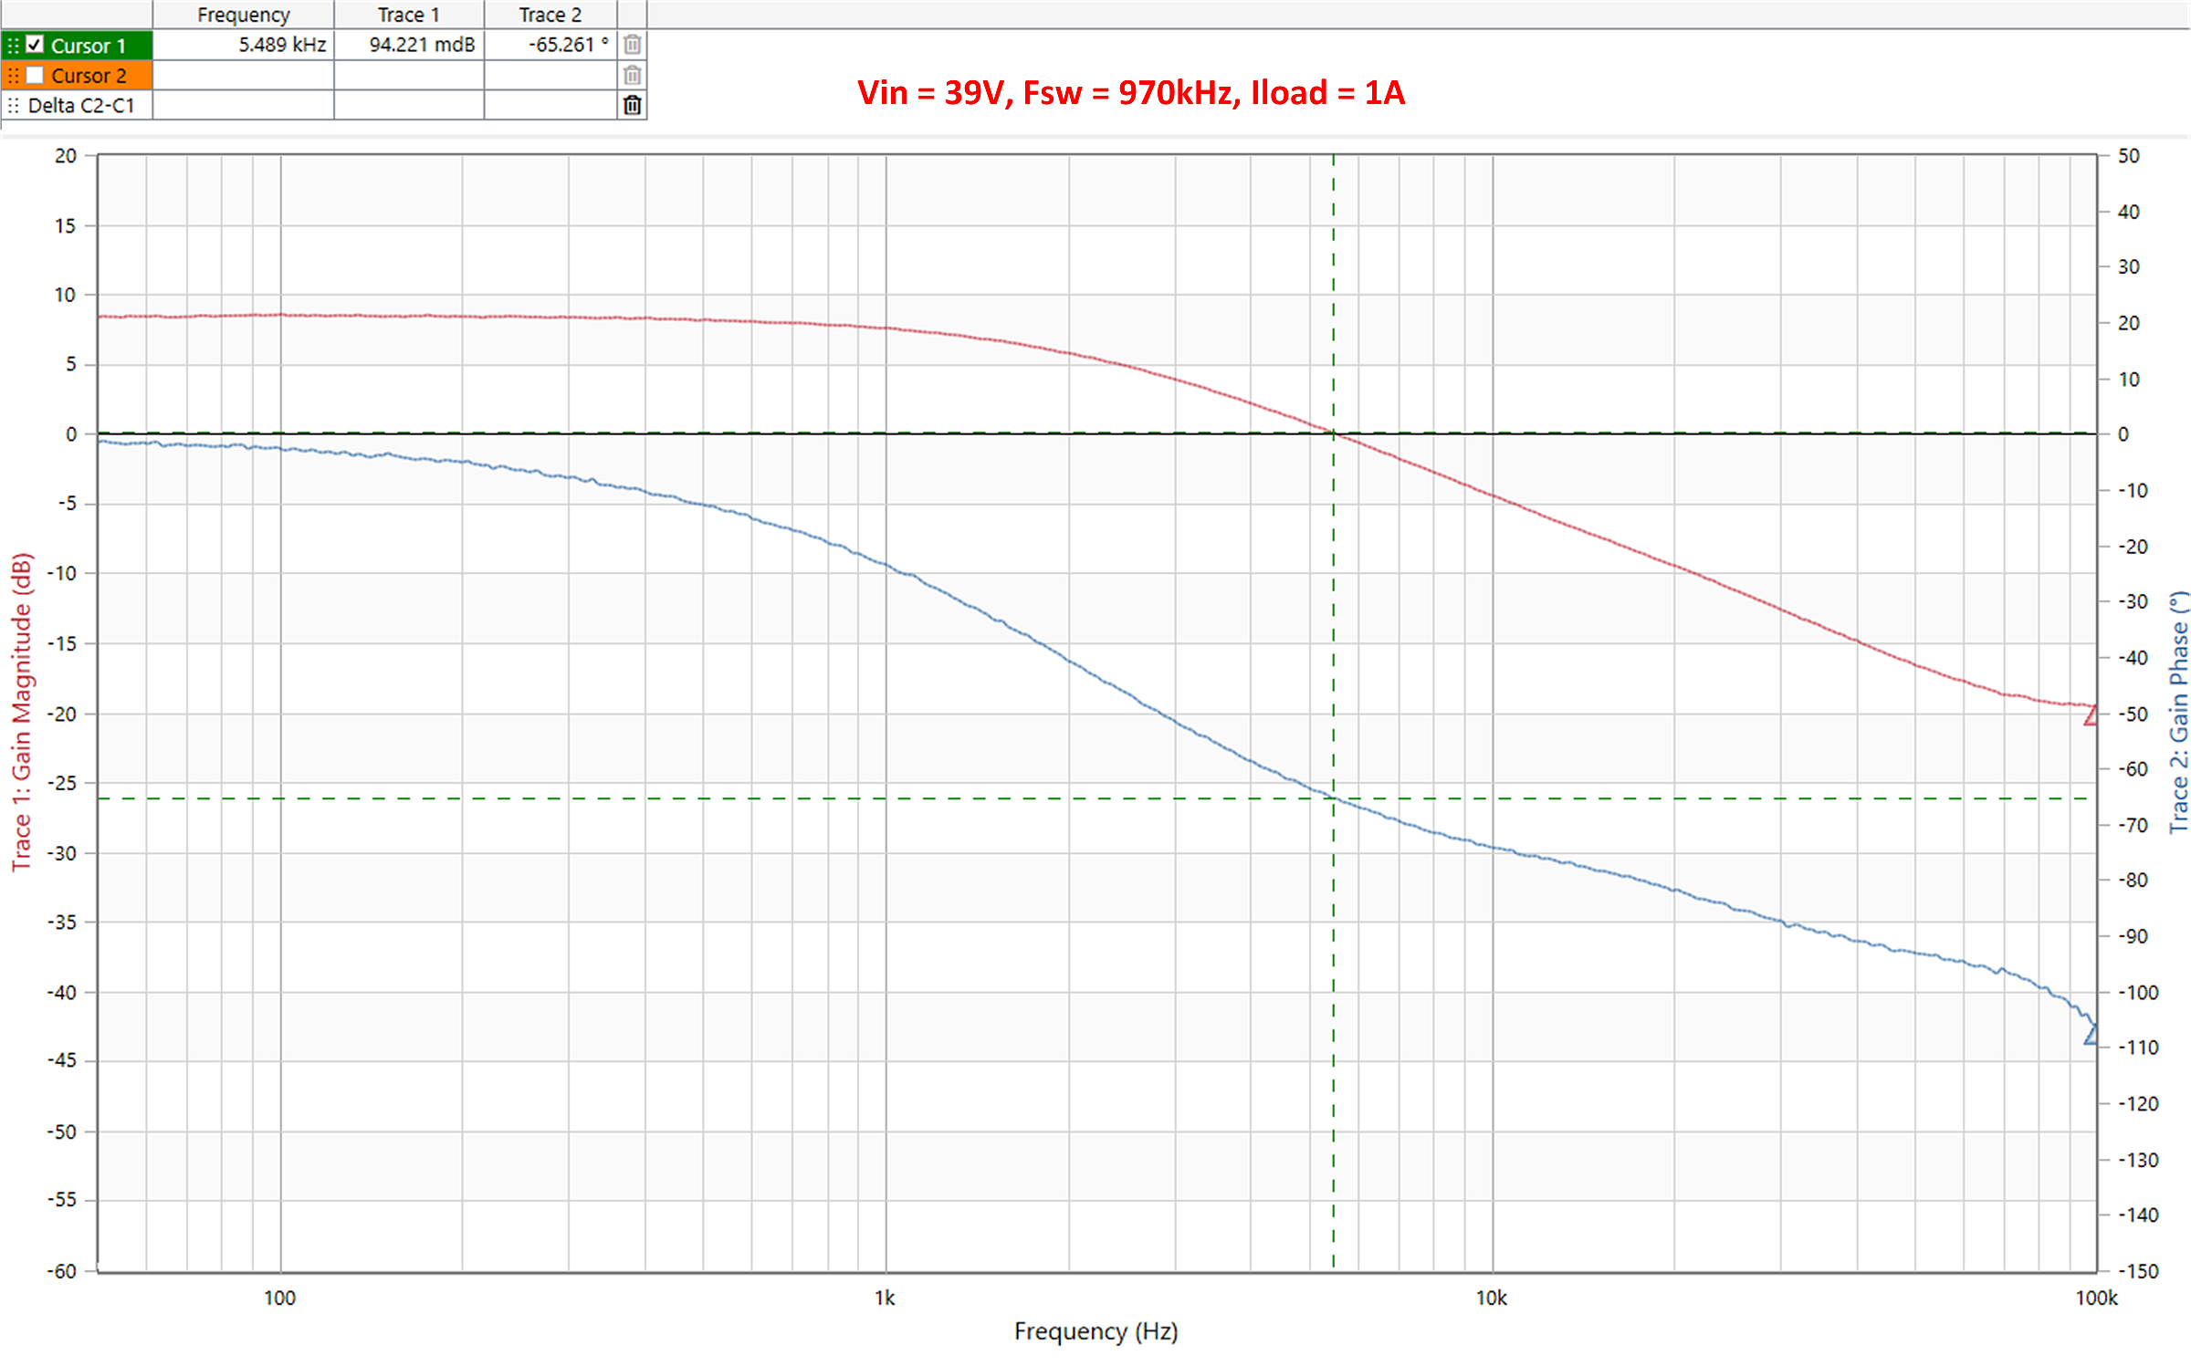Screen dimensions: 2191x1366
Task: Click the Cursor 2 label
Action: (x=89, y=76)
